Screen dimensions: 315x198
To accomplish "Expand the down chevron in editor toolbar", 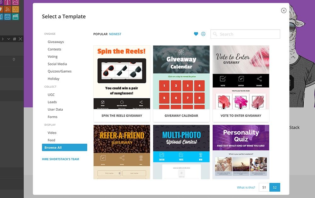I will click(x=9, y=39).
